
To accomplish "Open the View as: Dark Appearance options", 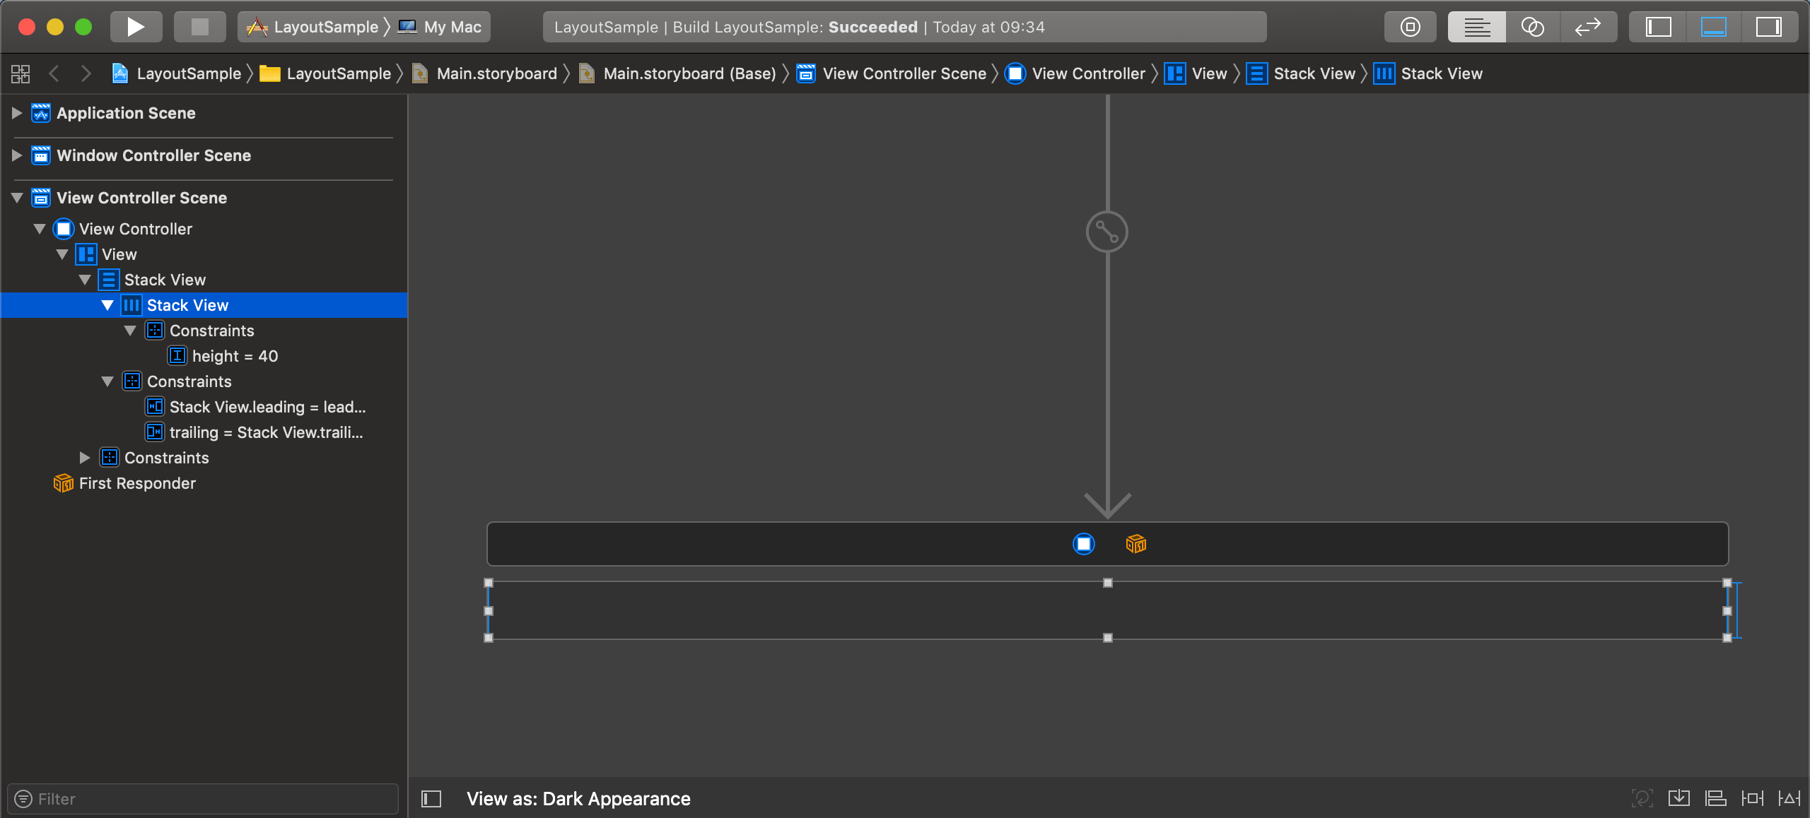I will pyautogui.click(x=578, y=798).
